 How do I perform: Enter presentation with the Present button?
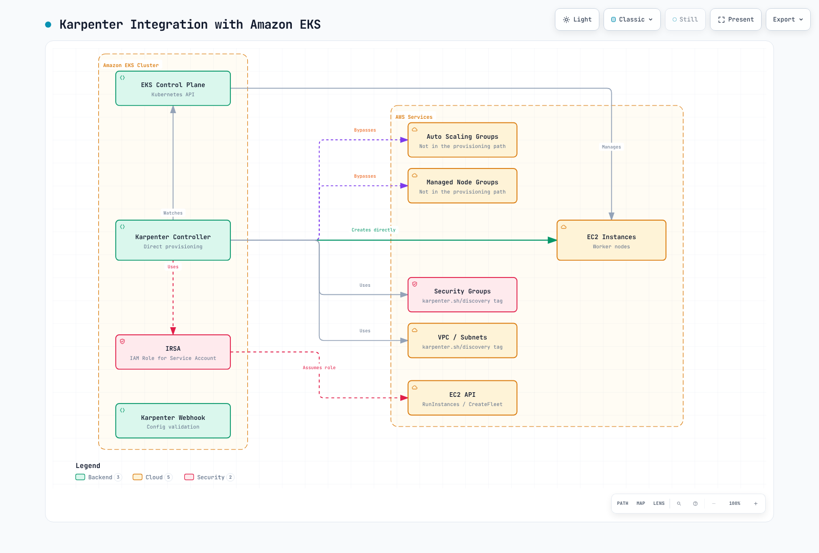[736, 19]
